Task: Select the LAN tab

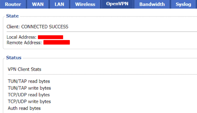Action: tap(59, 4)
